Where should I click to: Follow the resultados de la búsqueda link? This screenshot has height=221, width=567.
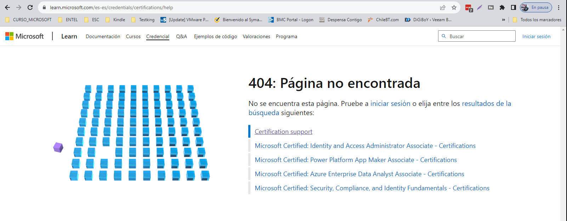(x=487, y=103)
